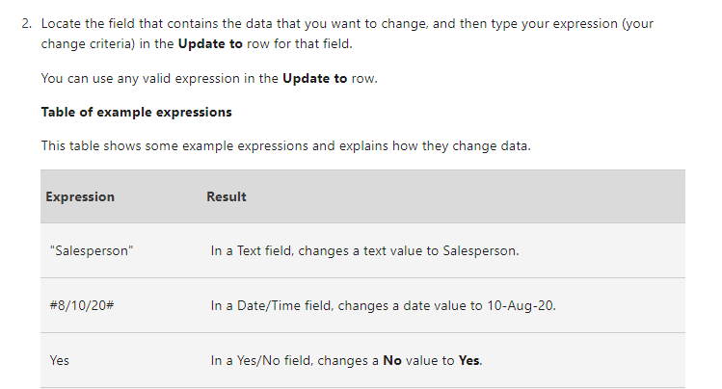Select the 'Yes' expression cell
722x389 pixels.
point(60,360)
